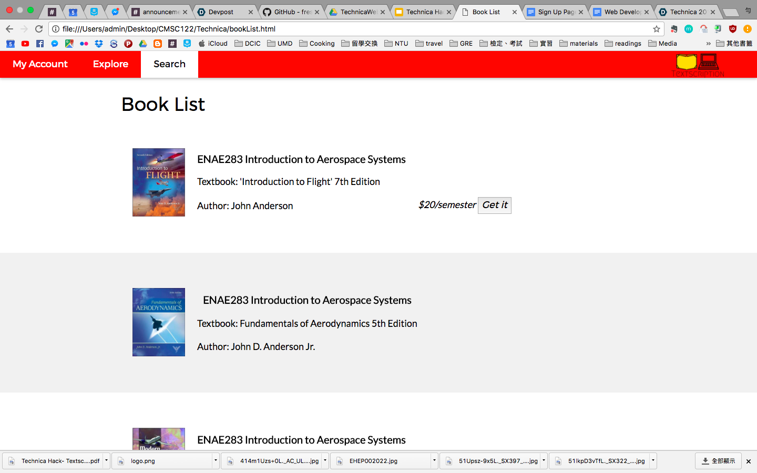Switch to the Devpost tab
The width and height of the screenshot is (757, 473).
(226, 12)
